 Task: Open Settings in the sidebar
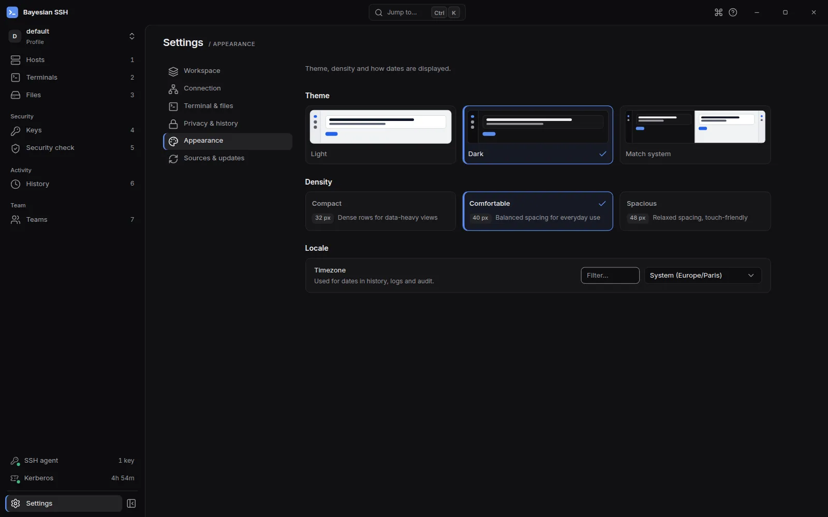[64, 504]
